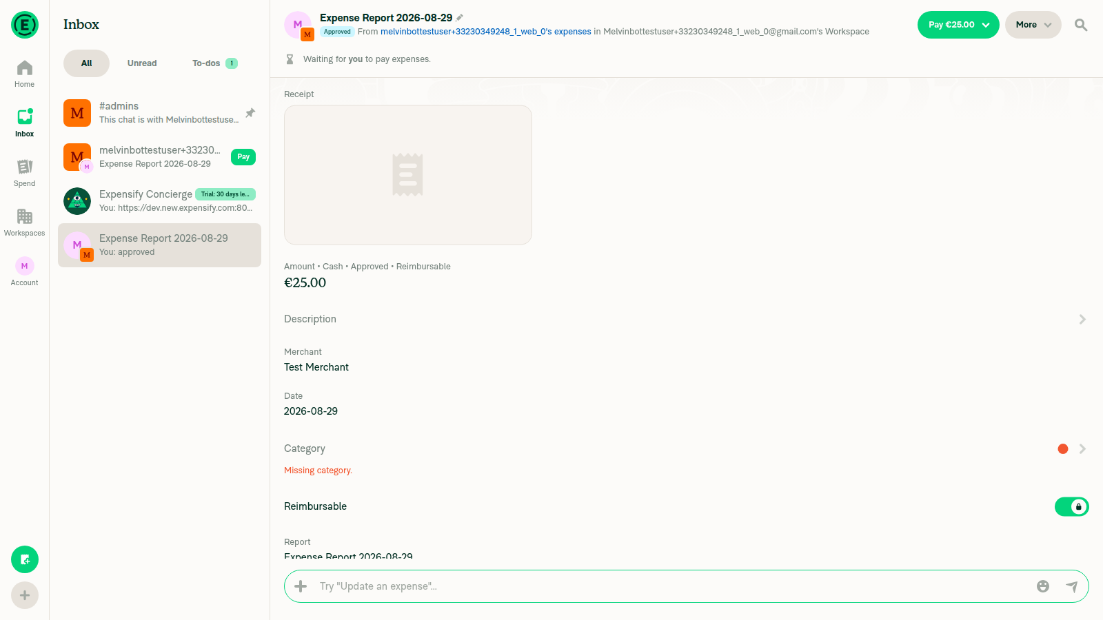The image size is (1103, 620).
Task: Click the #admins orange avatar
Action: (x=77, y=113)
